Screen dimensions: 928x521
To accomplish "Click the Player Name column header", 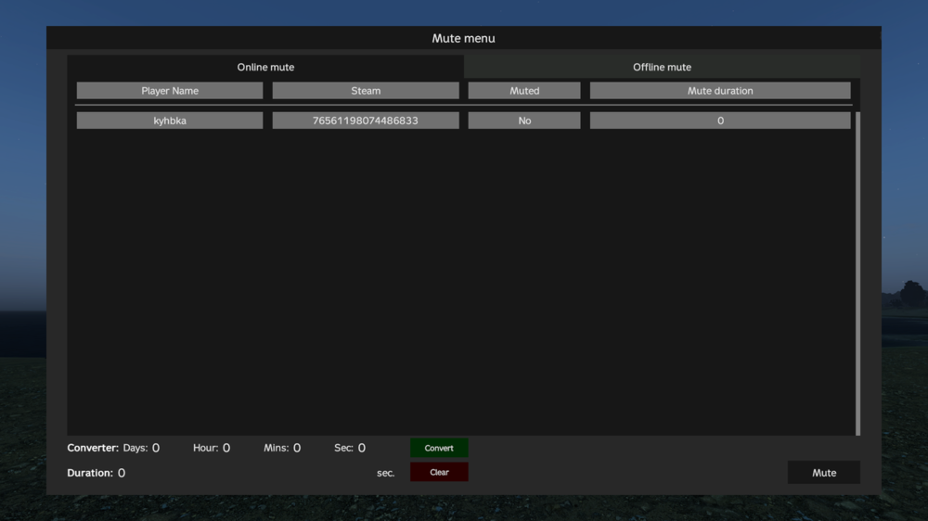I will click(x=170, y=91).
